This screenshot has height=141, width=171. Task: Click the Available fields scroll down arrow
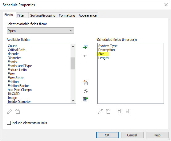73,100
